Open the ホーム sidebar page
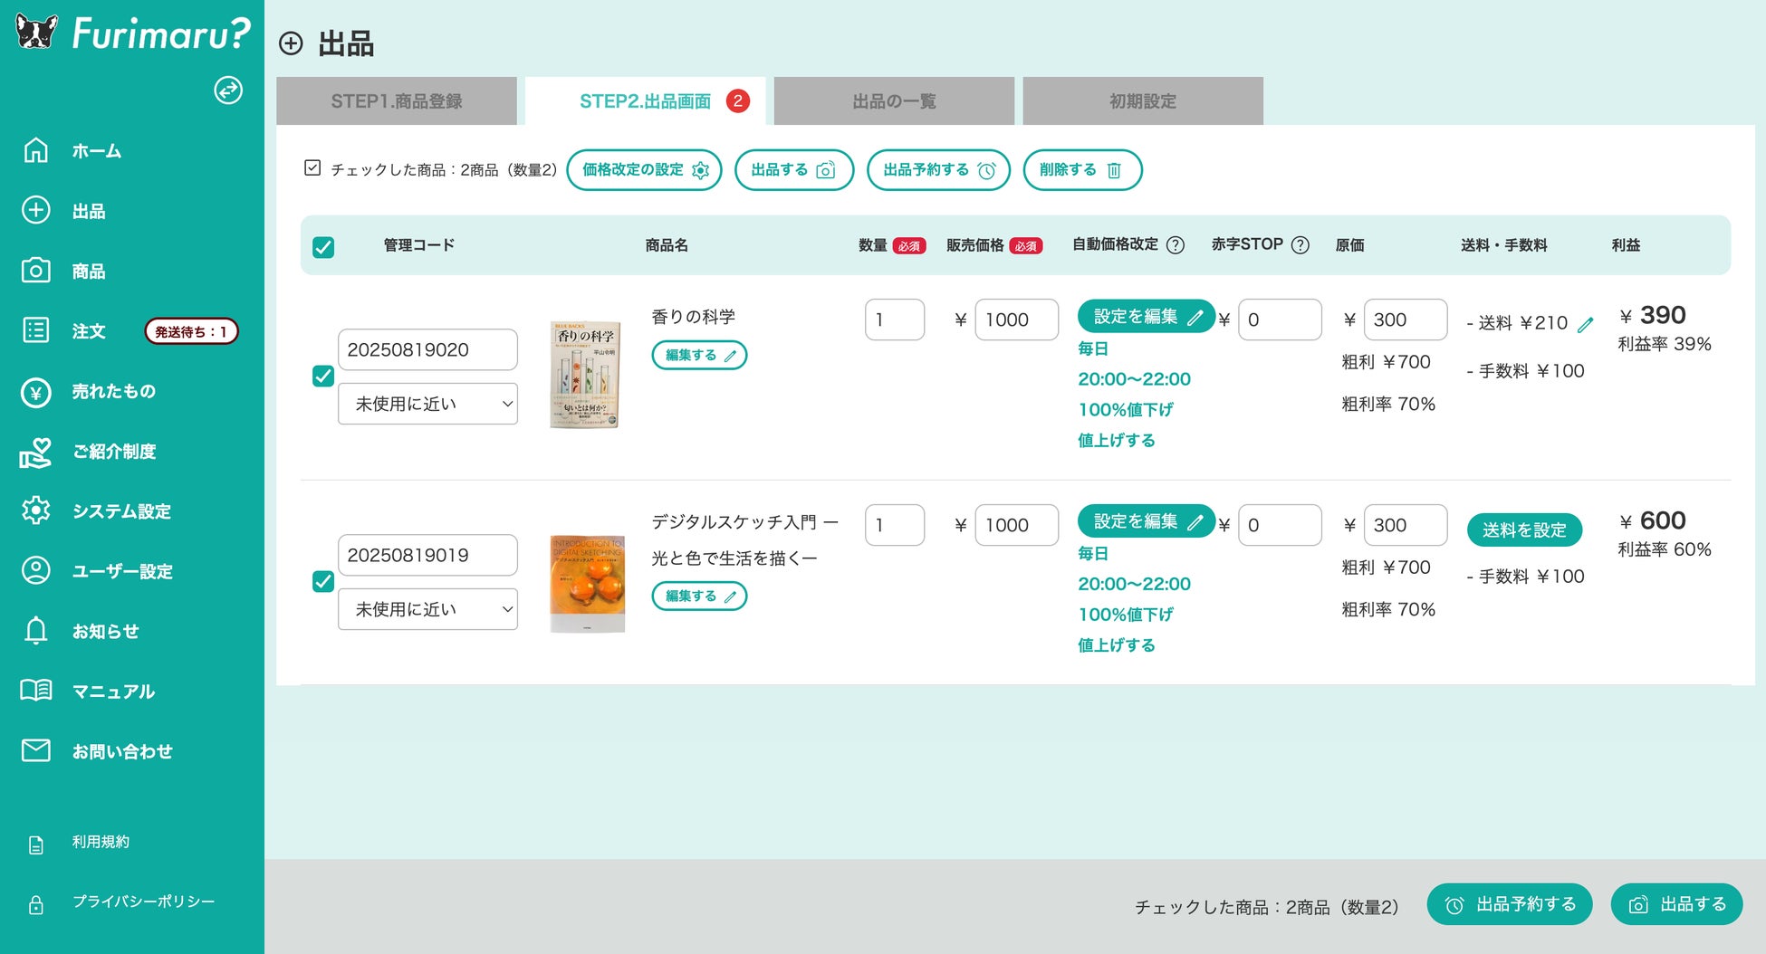Viewport: 1766px width, 954px height. click(x=95, y=151)
